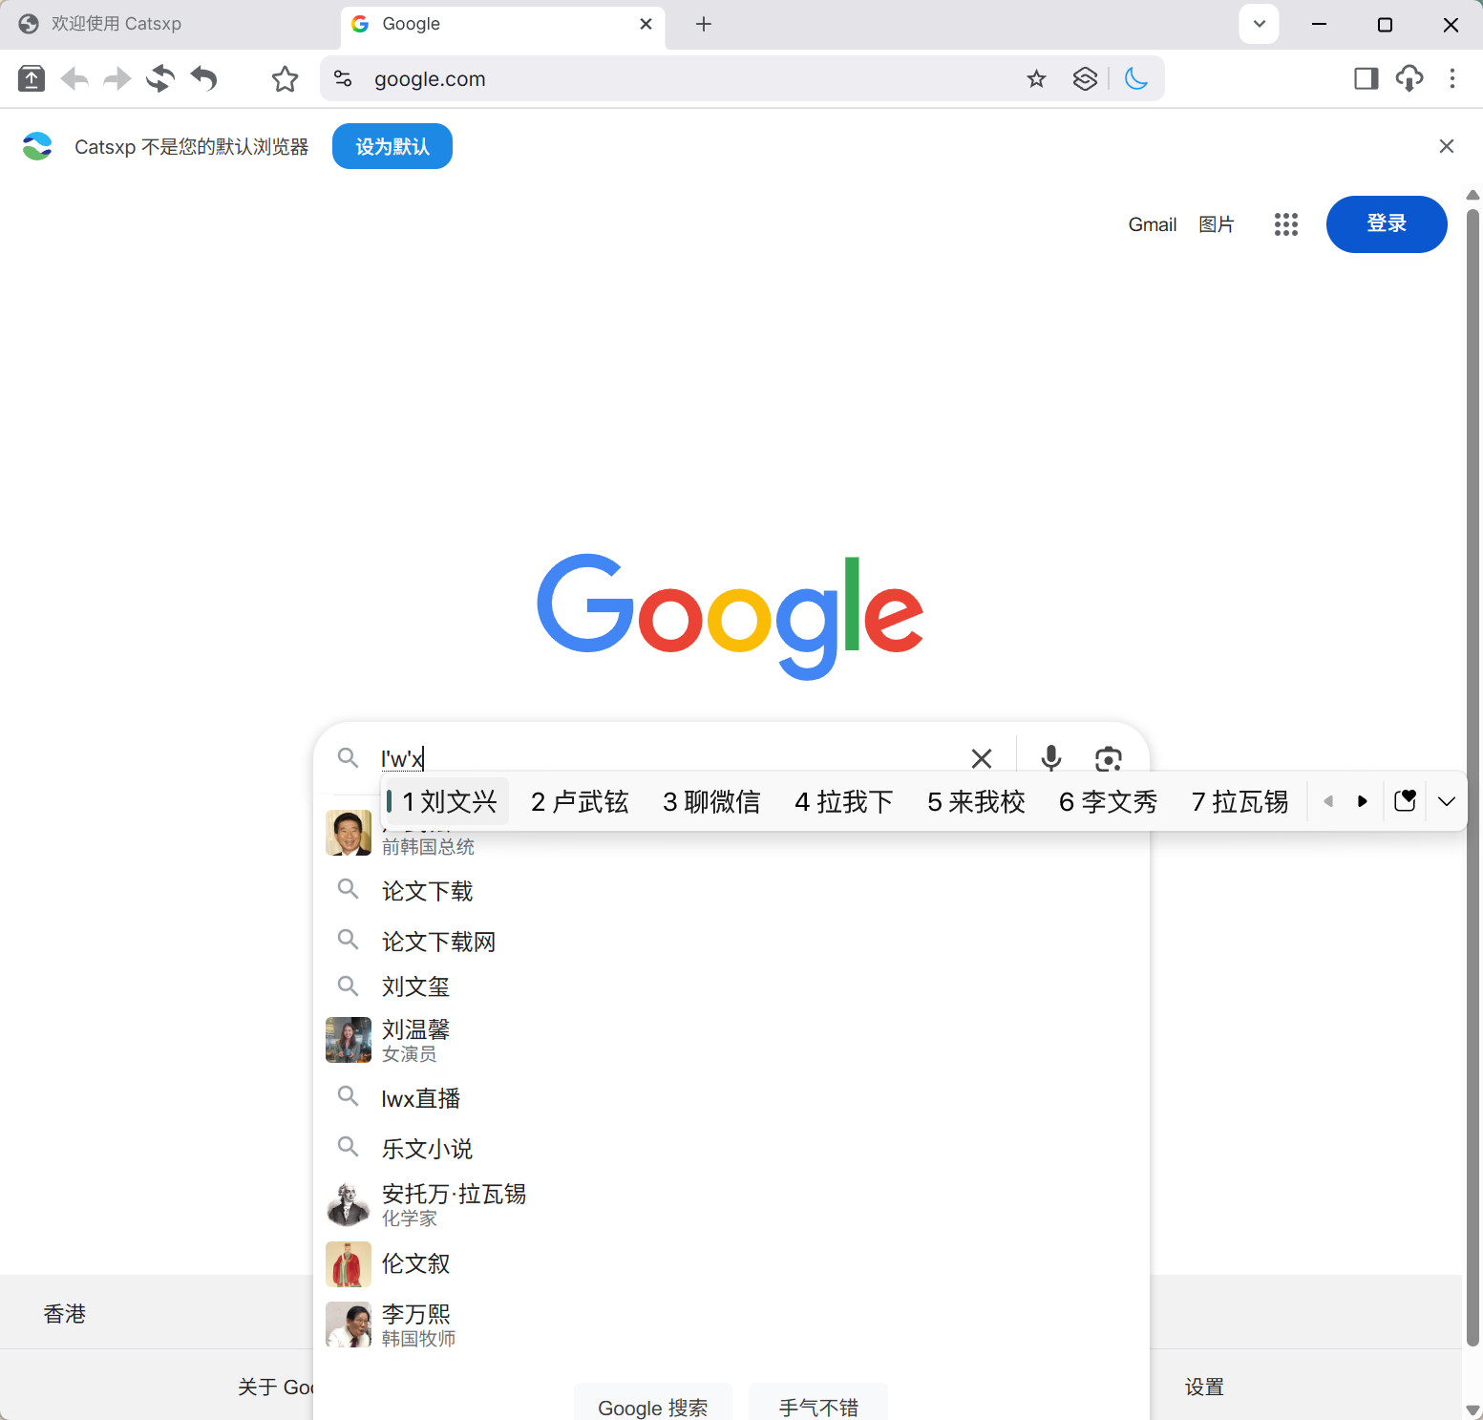Open the 设置 footer link
Screen dimensions: 1483x1420
1204,1387
